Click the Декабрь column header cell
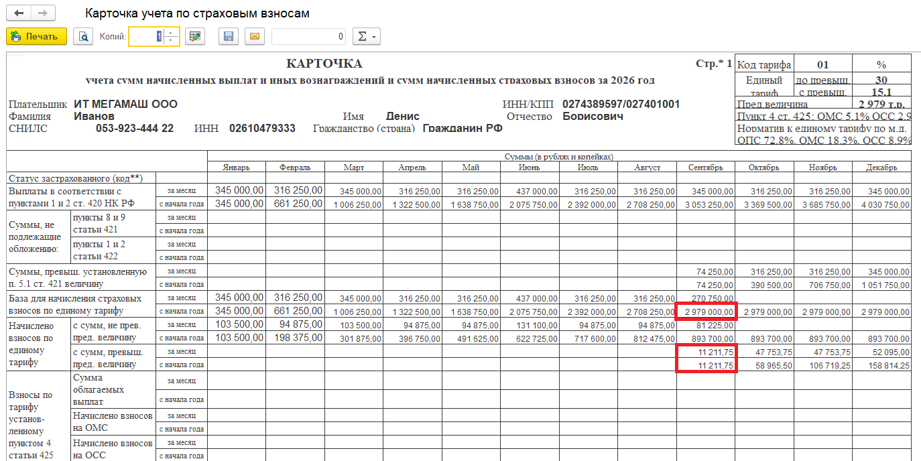Screen dimensions: 921x461 tap(881, 168)
